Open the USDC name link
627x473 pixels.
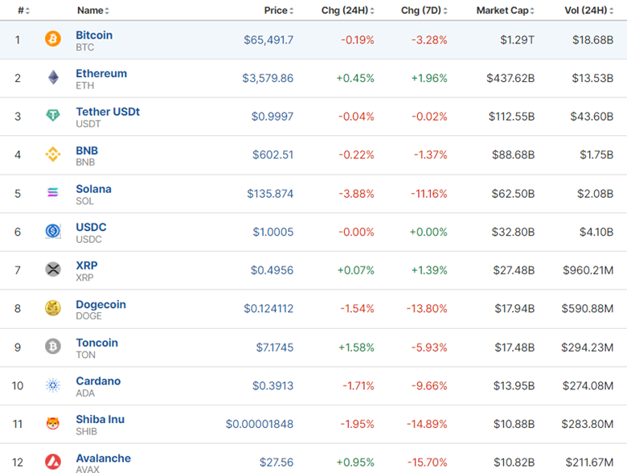click(91, 228)
